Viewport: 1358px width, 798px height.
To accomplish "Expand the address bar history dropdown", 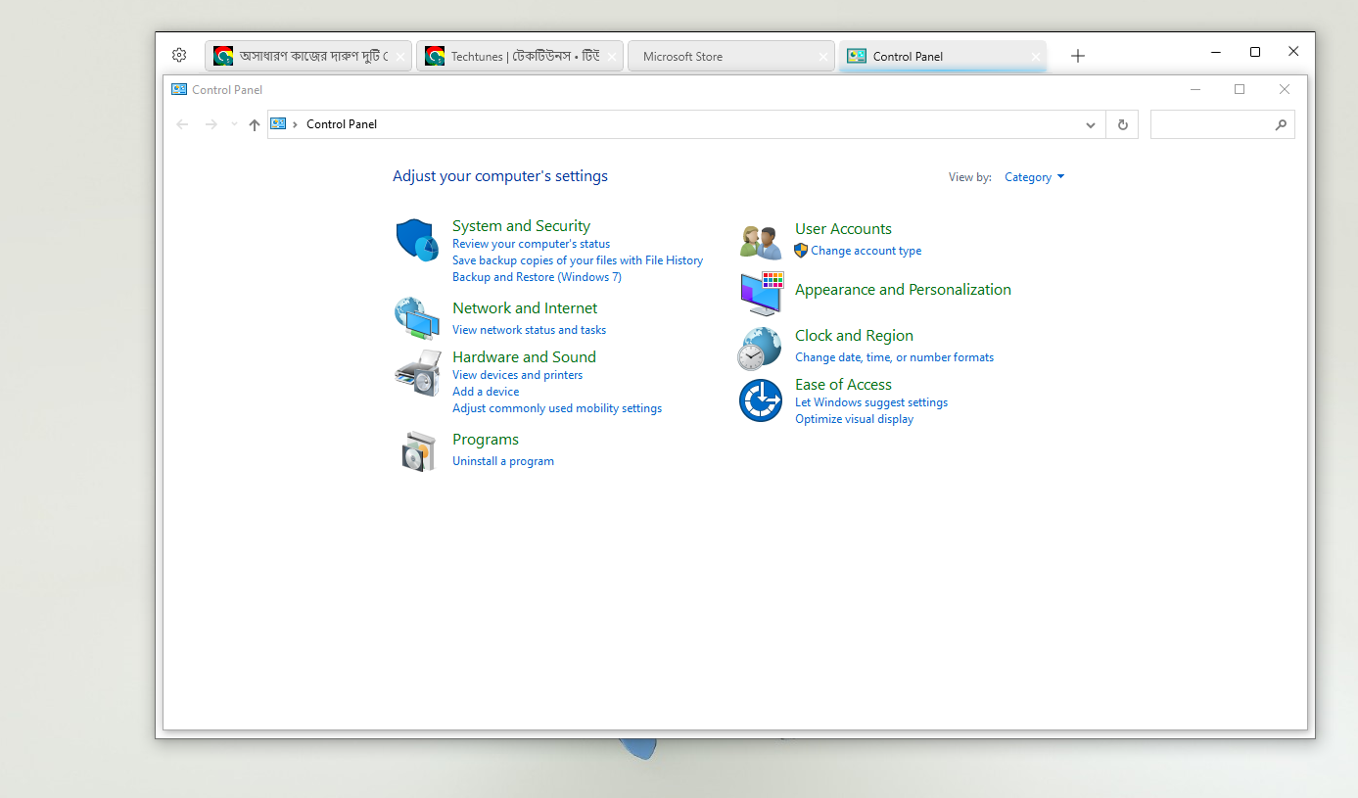I will click(1091, 124).
